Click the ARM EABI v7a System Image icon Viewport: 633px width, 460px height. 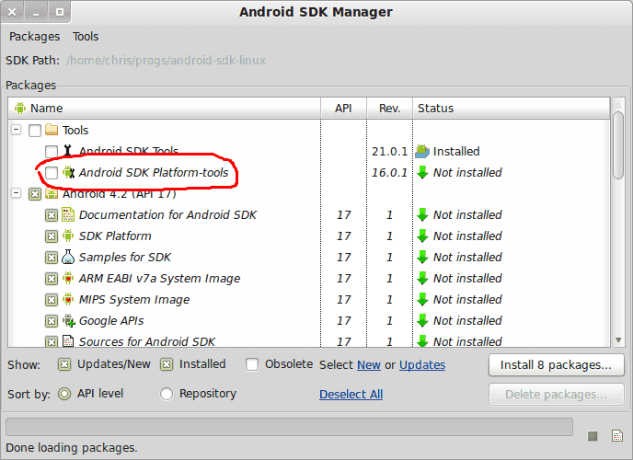click(x=68, y=278)
